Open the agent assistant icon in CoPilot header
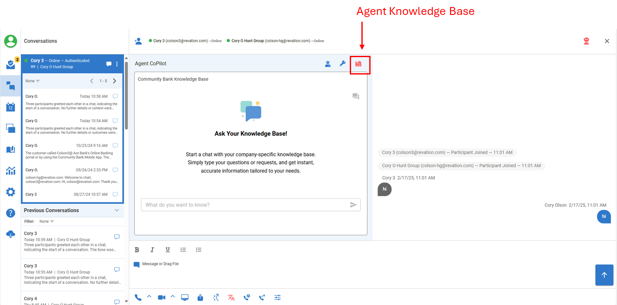 (328, 64)
